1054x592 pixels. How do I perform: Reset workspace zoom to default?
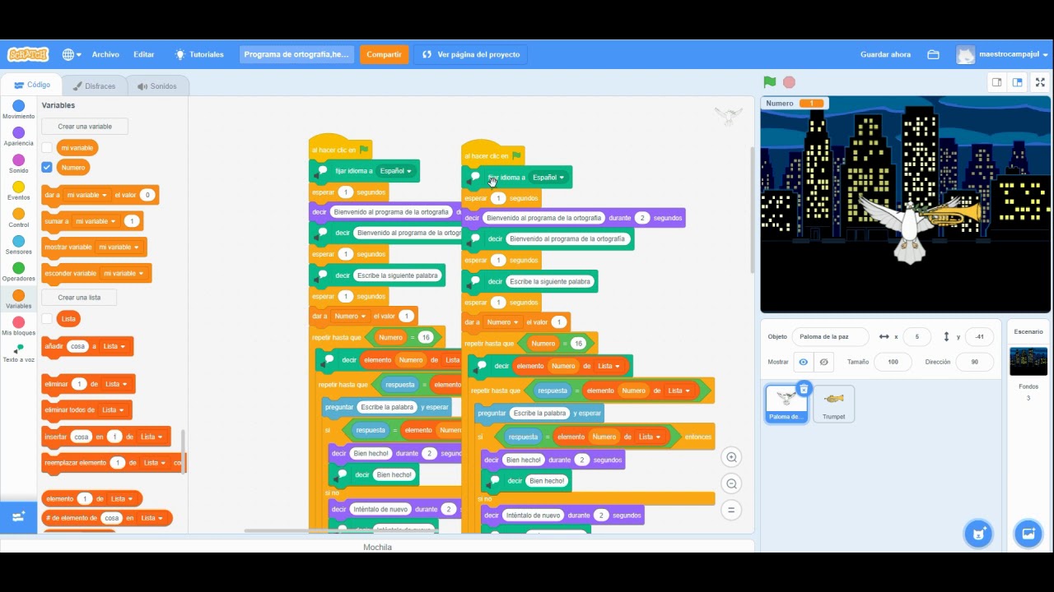click(731, 510)
